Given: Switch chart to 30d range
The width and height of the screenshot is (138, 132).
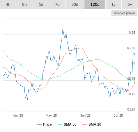Looking at the screenshot, I should pyautogui.click(x=75, y=4).
